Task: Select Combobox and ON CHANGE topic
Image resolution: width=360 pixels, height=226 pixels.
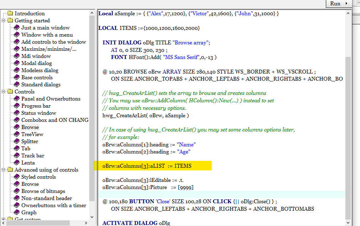Action: point(55,120)
